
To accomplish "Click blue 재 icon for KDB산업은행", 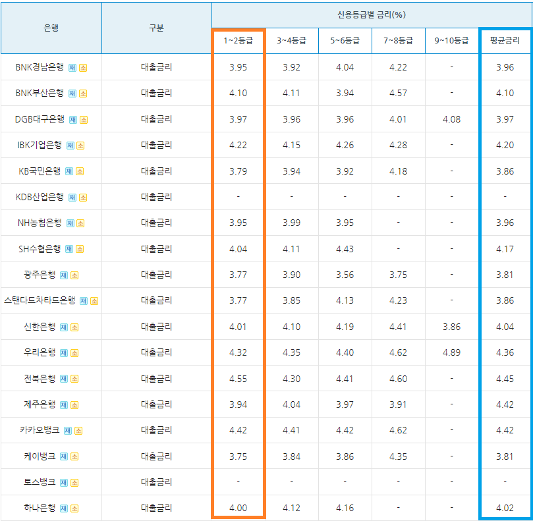I will pyautogui.click(x=72, y=198).
